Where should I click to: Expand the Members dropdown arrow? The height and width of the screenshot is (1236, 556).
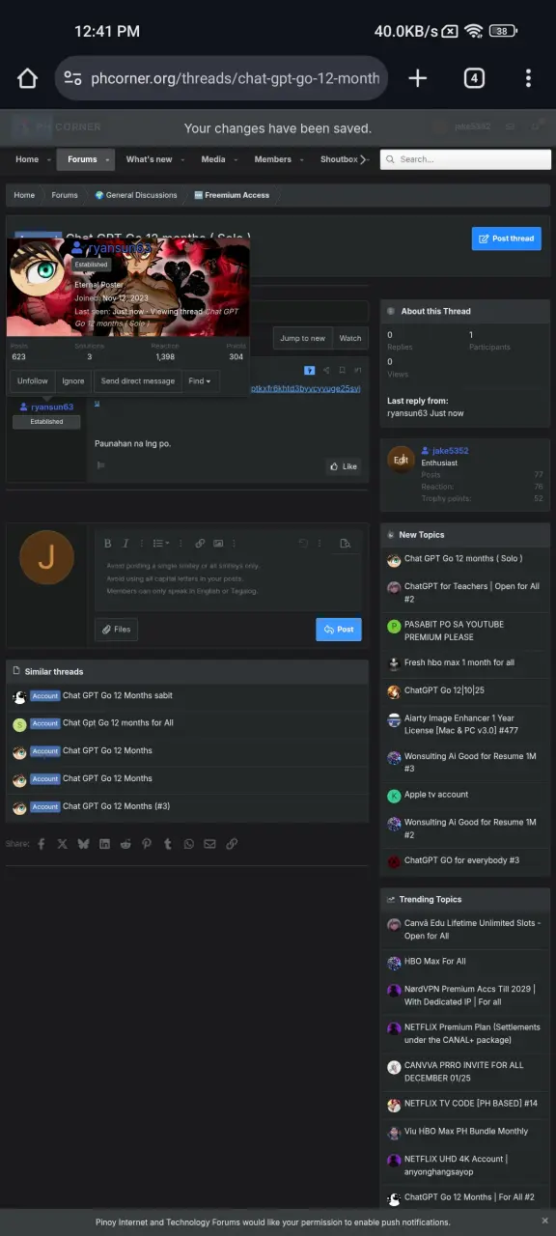point(302,160)
